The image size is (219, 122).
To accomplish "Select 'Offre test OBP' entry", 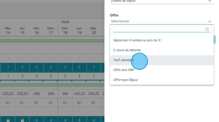I will pos(162,70).
